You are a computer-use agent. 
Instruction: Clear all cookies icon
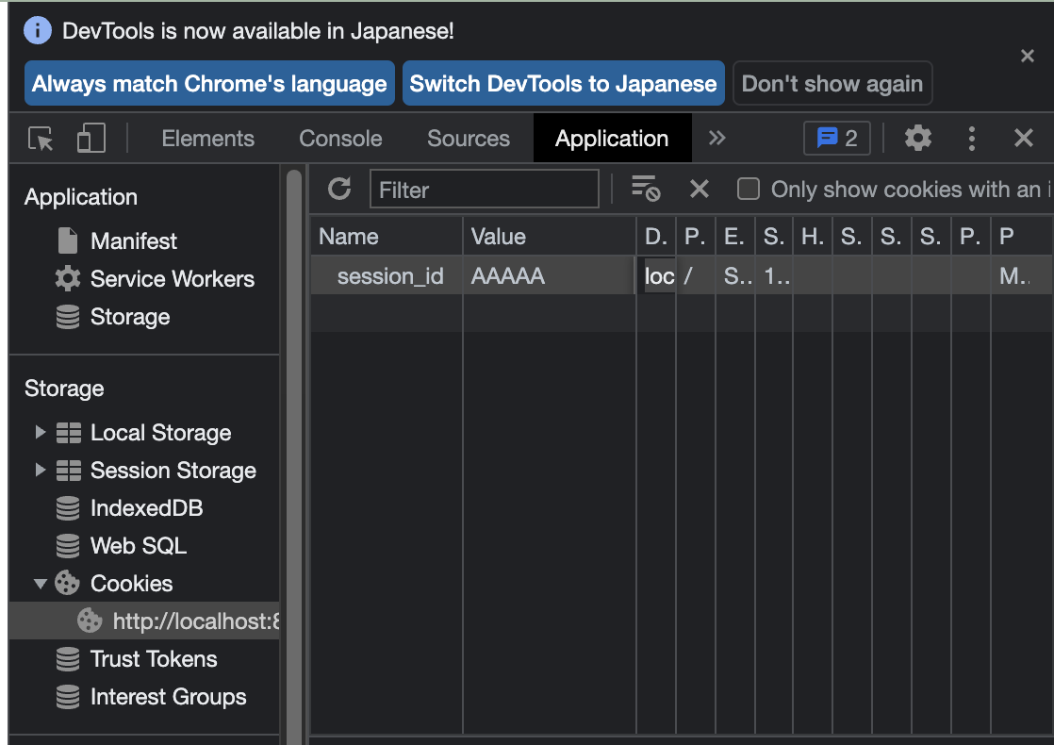pos(646,190)
